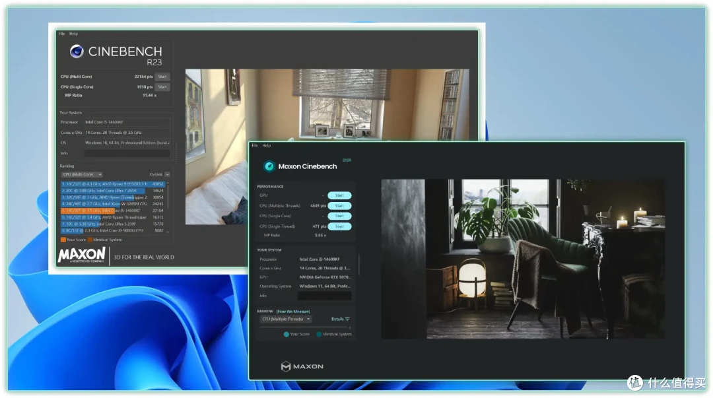Click the 471 pts score in Cinebench 2026
The height and width of the screenshot is (398, 713).
[x=320, y=226]
